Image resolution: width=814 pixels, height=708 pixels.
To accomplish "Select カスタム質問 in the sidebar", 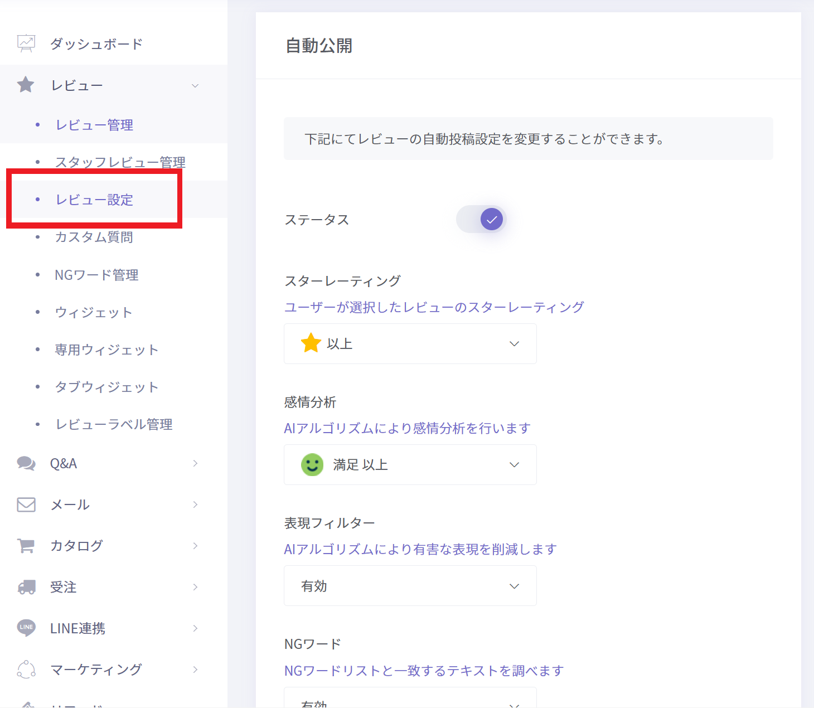I will pyautogui.click(x=94, y=237).
